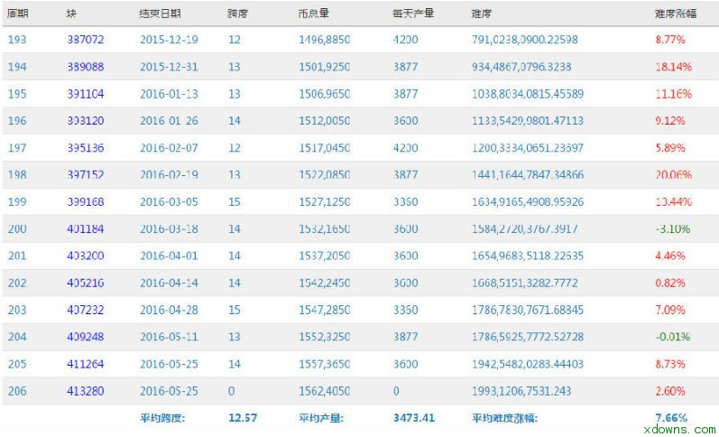Select difficulty change 9.12%

pyautogui.click(x=670, y=121)
